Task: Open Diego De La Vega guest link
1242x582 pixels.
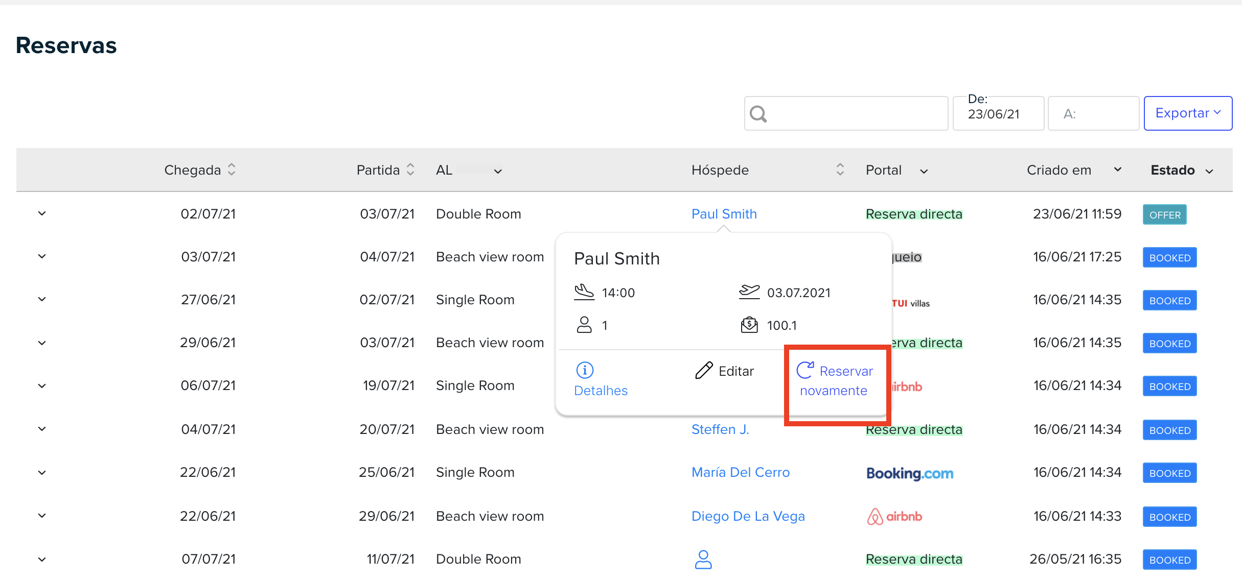Action: [x=748, y=516]
